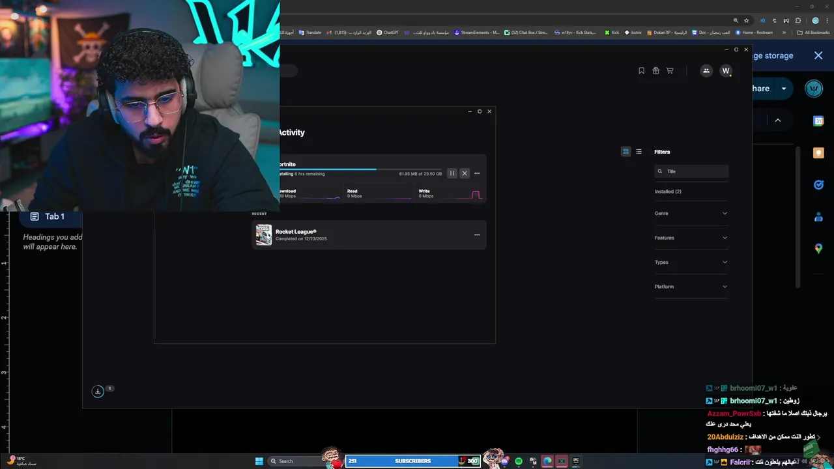
Task: Close the manage storage banner in browser
Action: coord(818,56)
